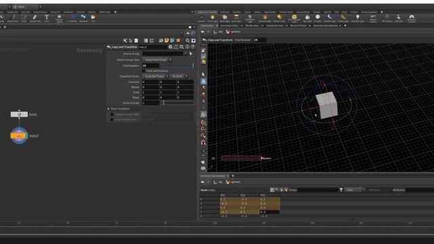Click network editor search magnifier icon

188,41
